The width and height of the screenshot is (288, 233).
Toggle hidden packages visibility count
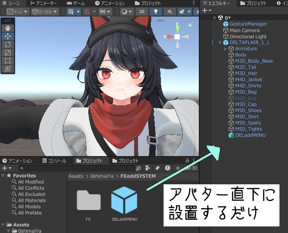191,168
